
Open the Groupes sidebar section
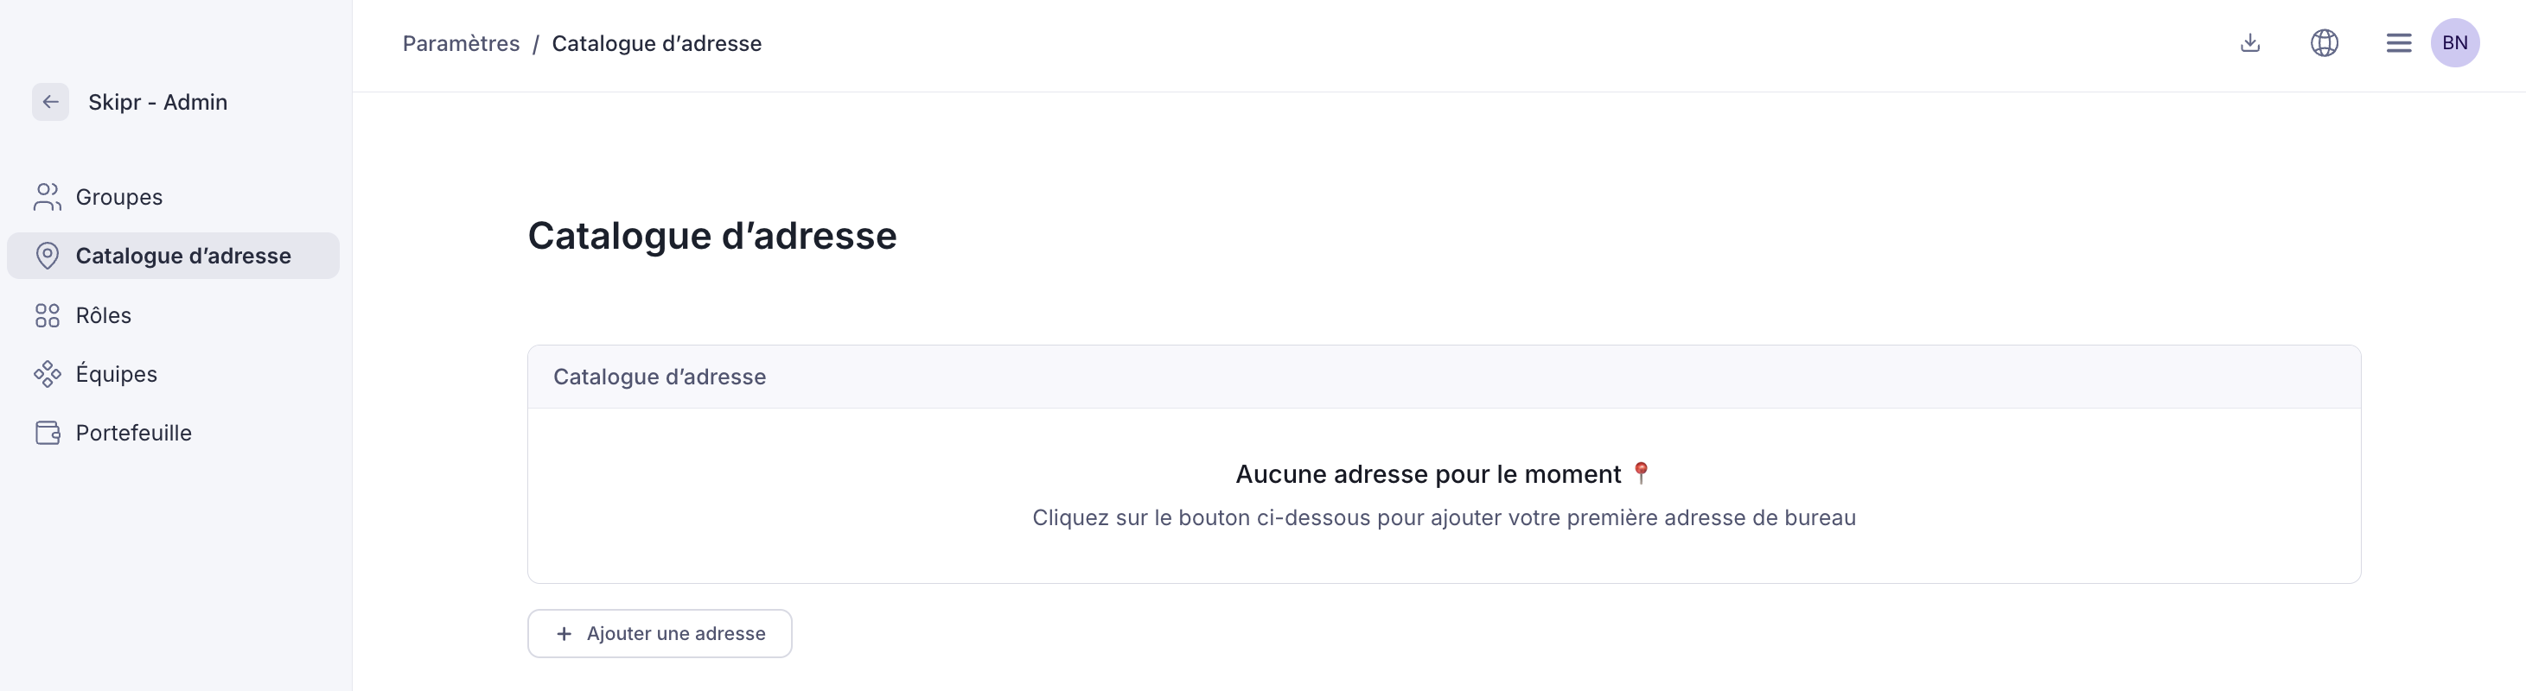[118, 197]
